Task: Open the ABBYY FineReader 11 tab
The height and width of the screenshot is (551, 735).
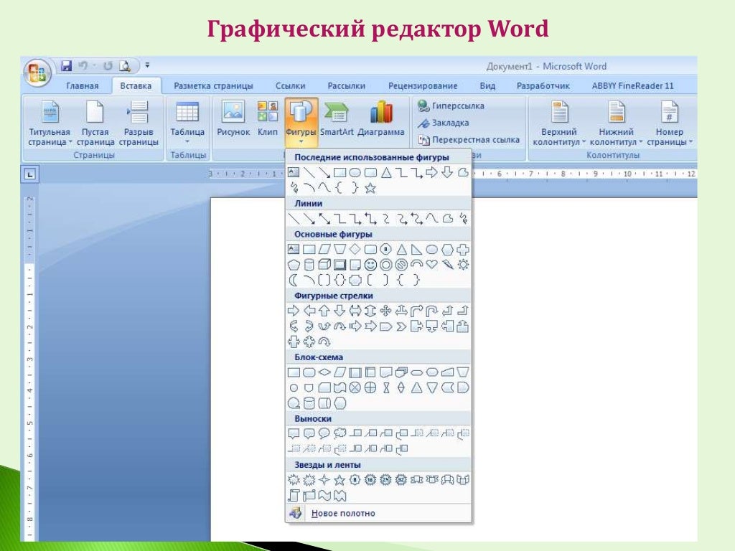Action: [x=632, y=86]
